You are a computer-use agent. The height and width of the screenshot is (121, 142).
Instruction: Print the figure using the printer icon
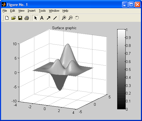pos(27,18)
